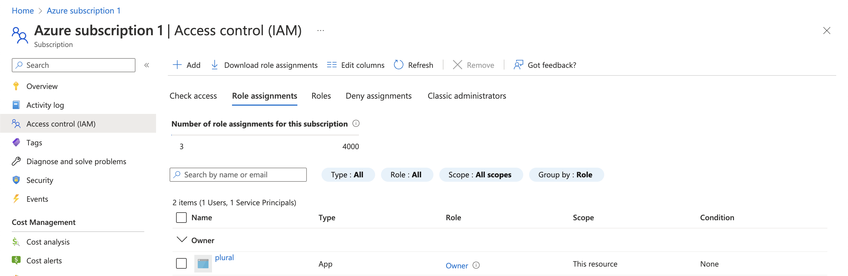
Task: Open Edit columns from the toolbar
Action: point(355,65)
